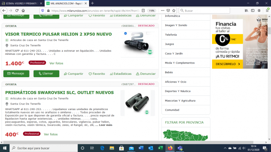The image size is (271, 152).
Task: Click the Denunciar warning icon on the Pulsar listing
Action: coord(138,74)
